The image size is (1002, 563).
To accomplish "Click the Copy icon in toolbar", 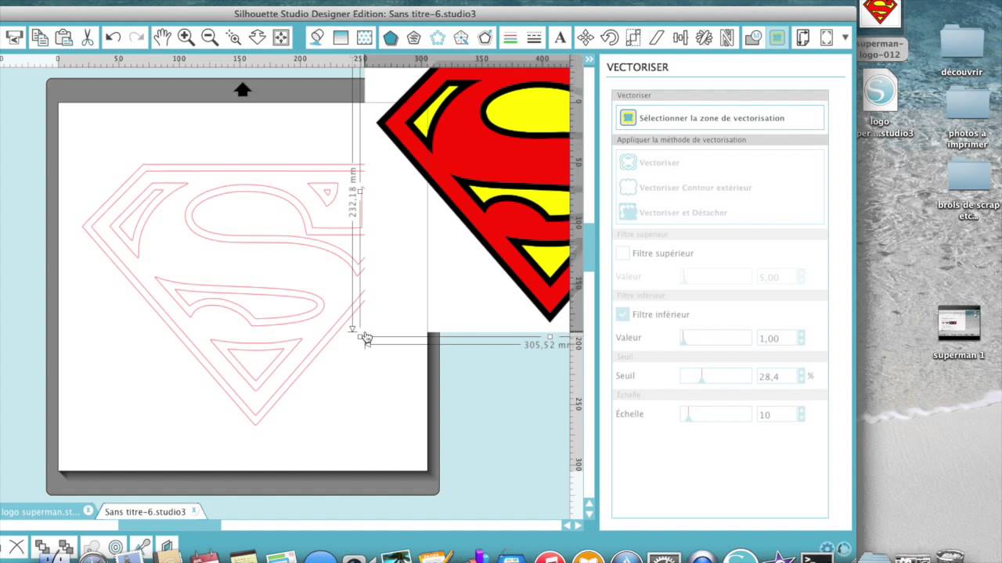I will coord(39,37).
